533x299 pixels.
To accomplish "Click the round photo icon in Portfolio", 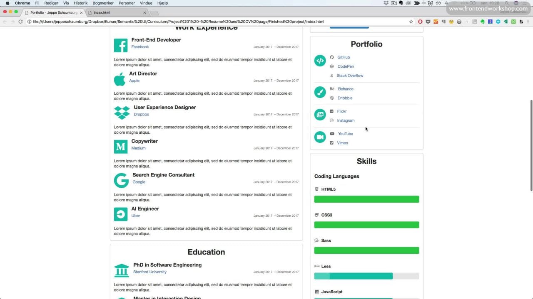I will point(320,115).
